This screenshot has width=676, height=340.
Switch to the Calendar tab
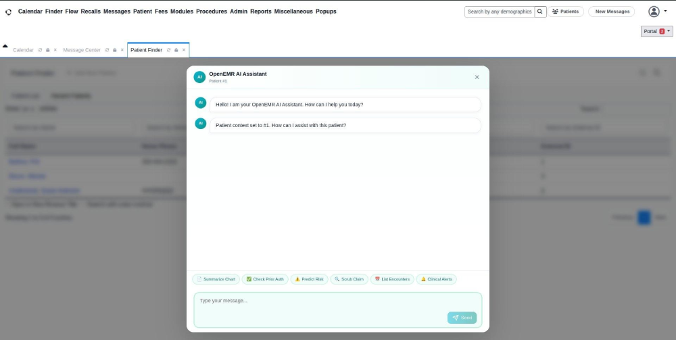[23, 50]
